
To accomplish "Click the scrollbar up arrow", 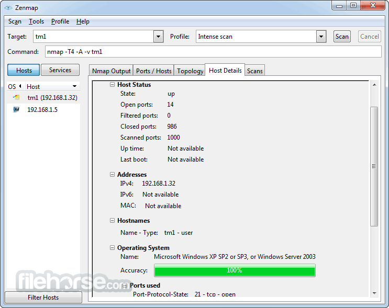I will pyautogui.click(x=374, y=85).
